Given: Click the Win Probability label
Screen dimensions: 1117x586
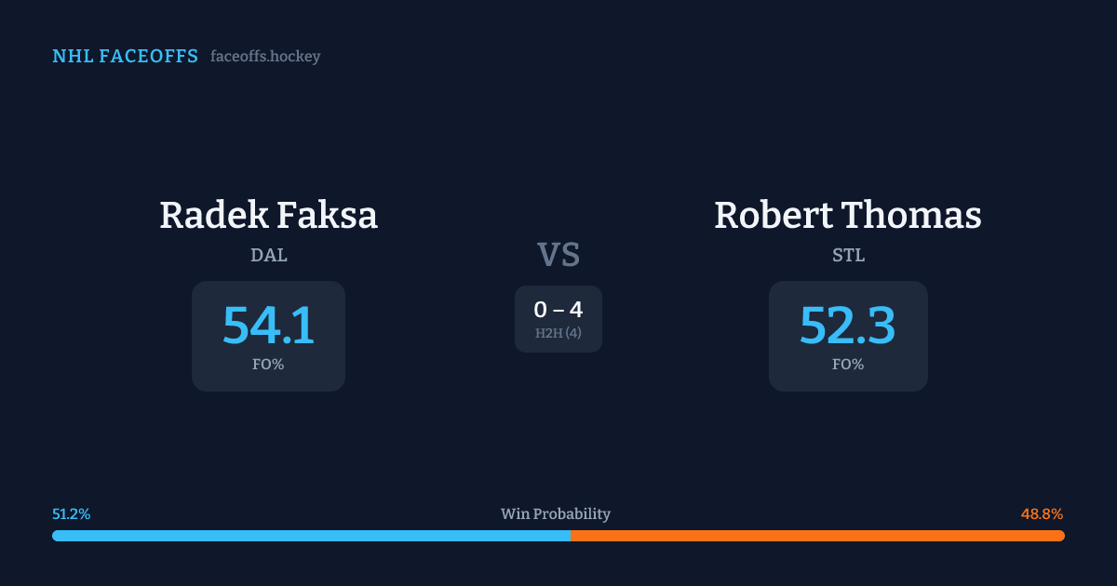Looking at the screenshot, I should coord(556,514).
